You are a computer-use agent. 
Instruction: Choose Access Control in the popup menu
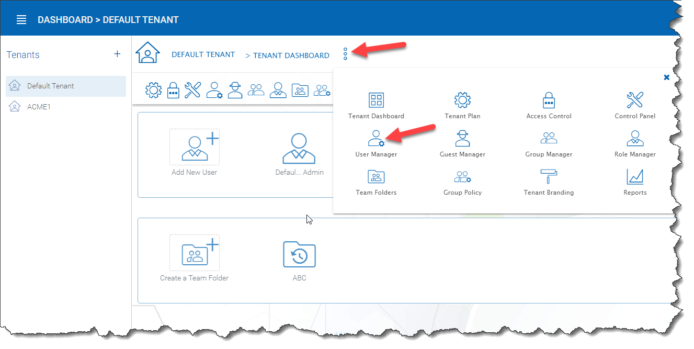click(x=549, y=105)
